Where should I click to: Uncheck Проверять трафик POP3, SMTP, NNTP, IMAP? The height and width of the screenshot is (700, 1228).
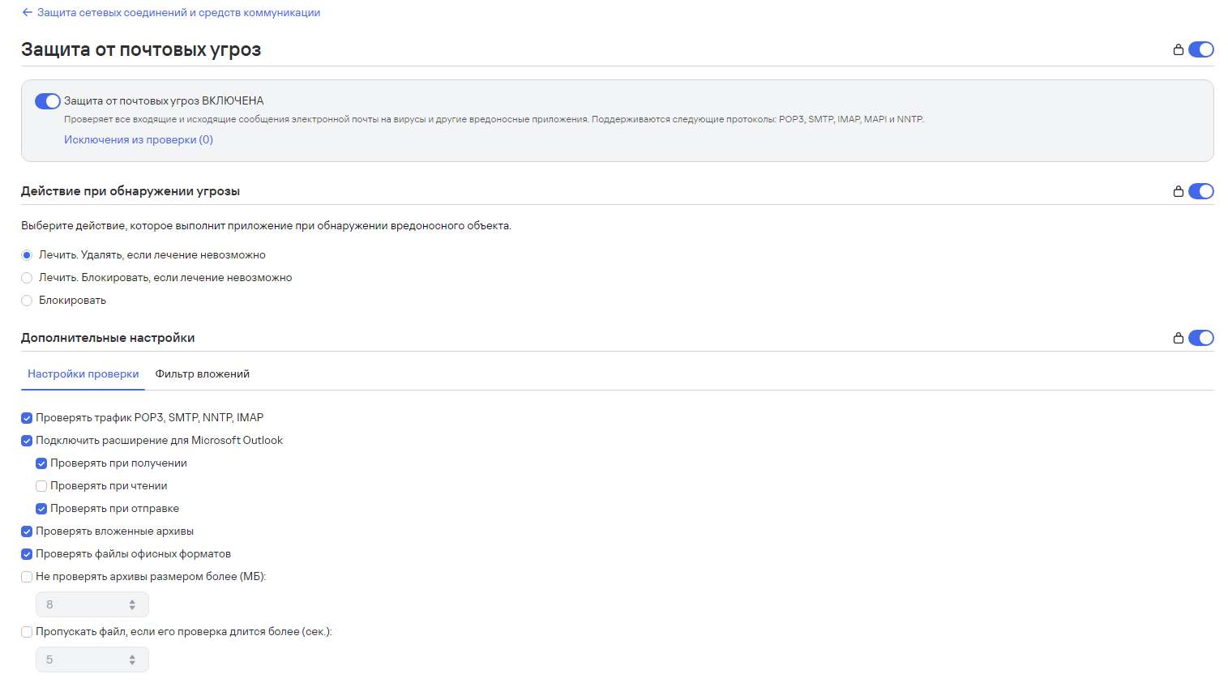point(27,418)
